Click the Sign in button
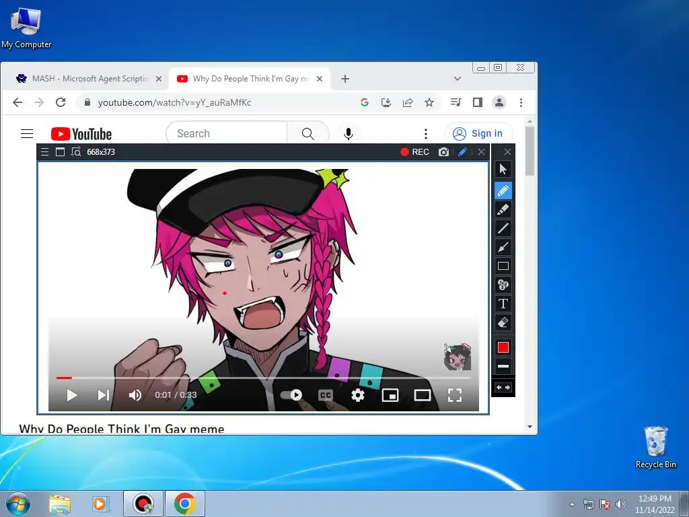The height and width of the screenshot is (517, 689). (x=478, y=133)
